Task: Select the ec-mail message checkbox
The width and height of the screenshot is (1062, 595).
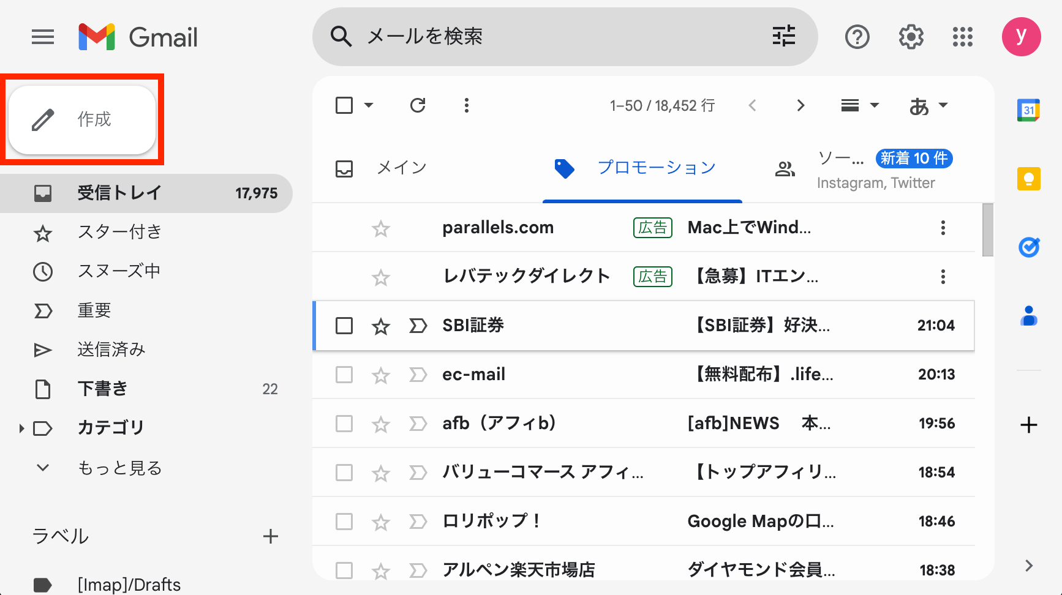Action: [x=344, y=375]
